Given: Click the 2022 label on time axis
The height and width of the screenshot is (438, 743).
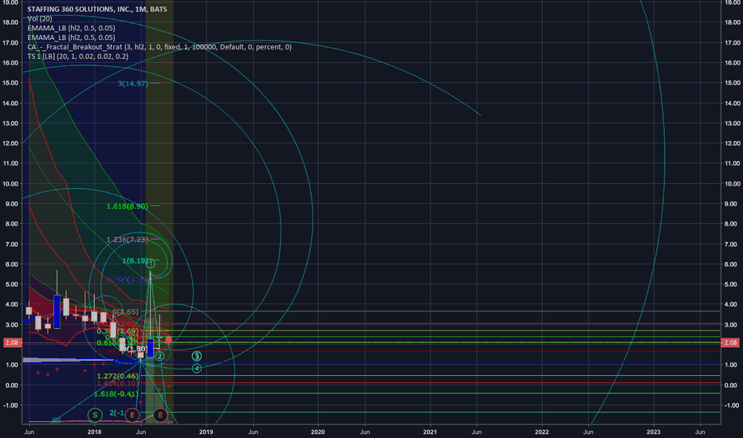Looking at the screenshot, I should point(541,432).
